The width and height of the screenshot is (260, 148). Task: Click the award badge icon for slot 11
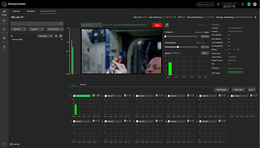[219, 121]
